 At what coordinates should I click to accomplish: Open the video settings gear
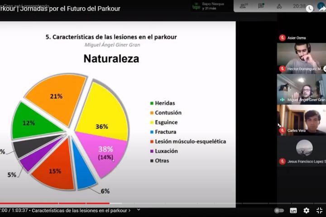tap(307, 210)
